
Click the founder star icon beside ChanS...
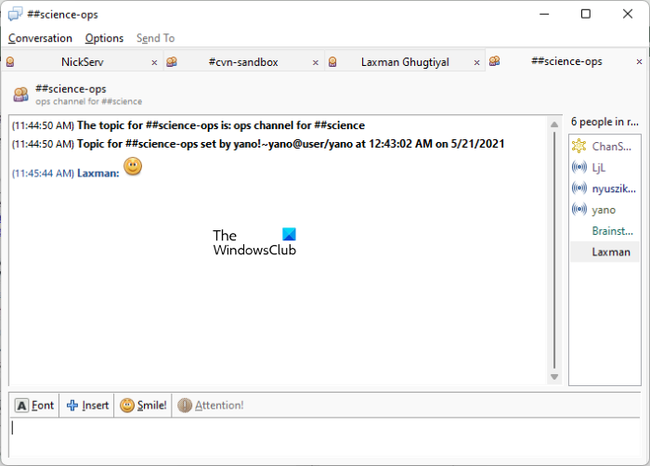coord(578,146)
